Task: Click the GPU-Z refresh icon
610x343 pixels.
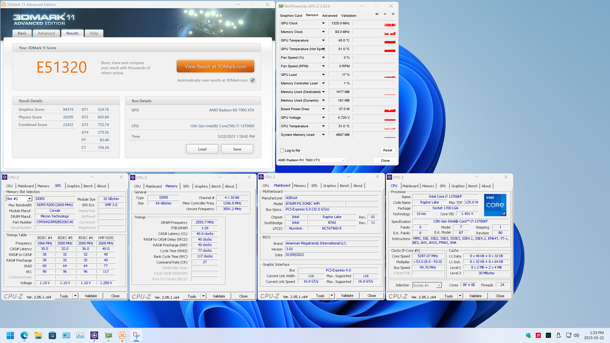Action: pos(385,14)
